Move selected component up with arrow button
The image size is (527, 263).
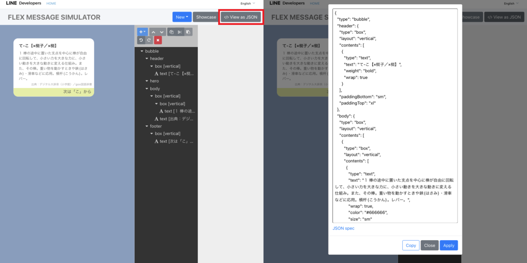point(153,32)
